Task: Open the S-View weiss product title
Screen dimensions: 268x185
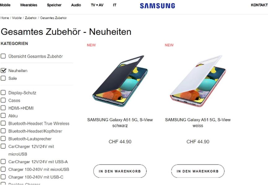Action: coord(198,123)
